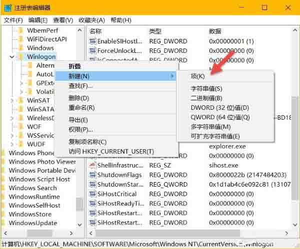Click the WinSAT folder icon

coord(21,100)
